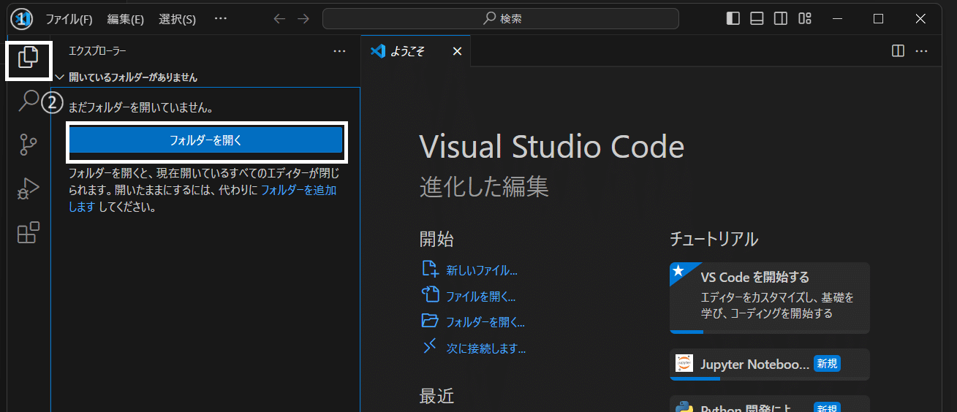Open the Run and Debug view
The image size is (957, 412).
(x=29, y=189)
